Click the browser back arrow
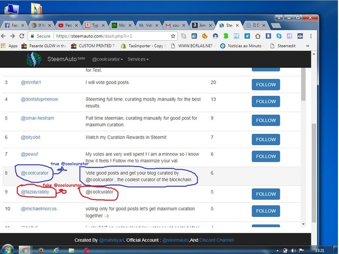Image resolution: width=339 pixels, height=254 pixels. [x=5, y=36]
